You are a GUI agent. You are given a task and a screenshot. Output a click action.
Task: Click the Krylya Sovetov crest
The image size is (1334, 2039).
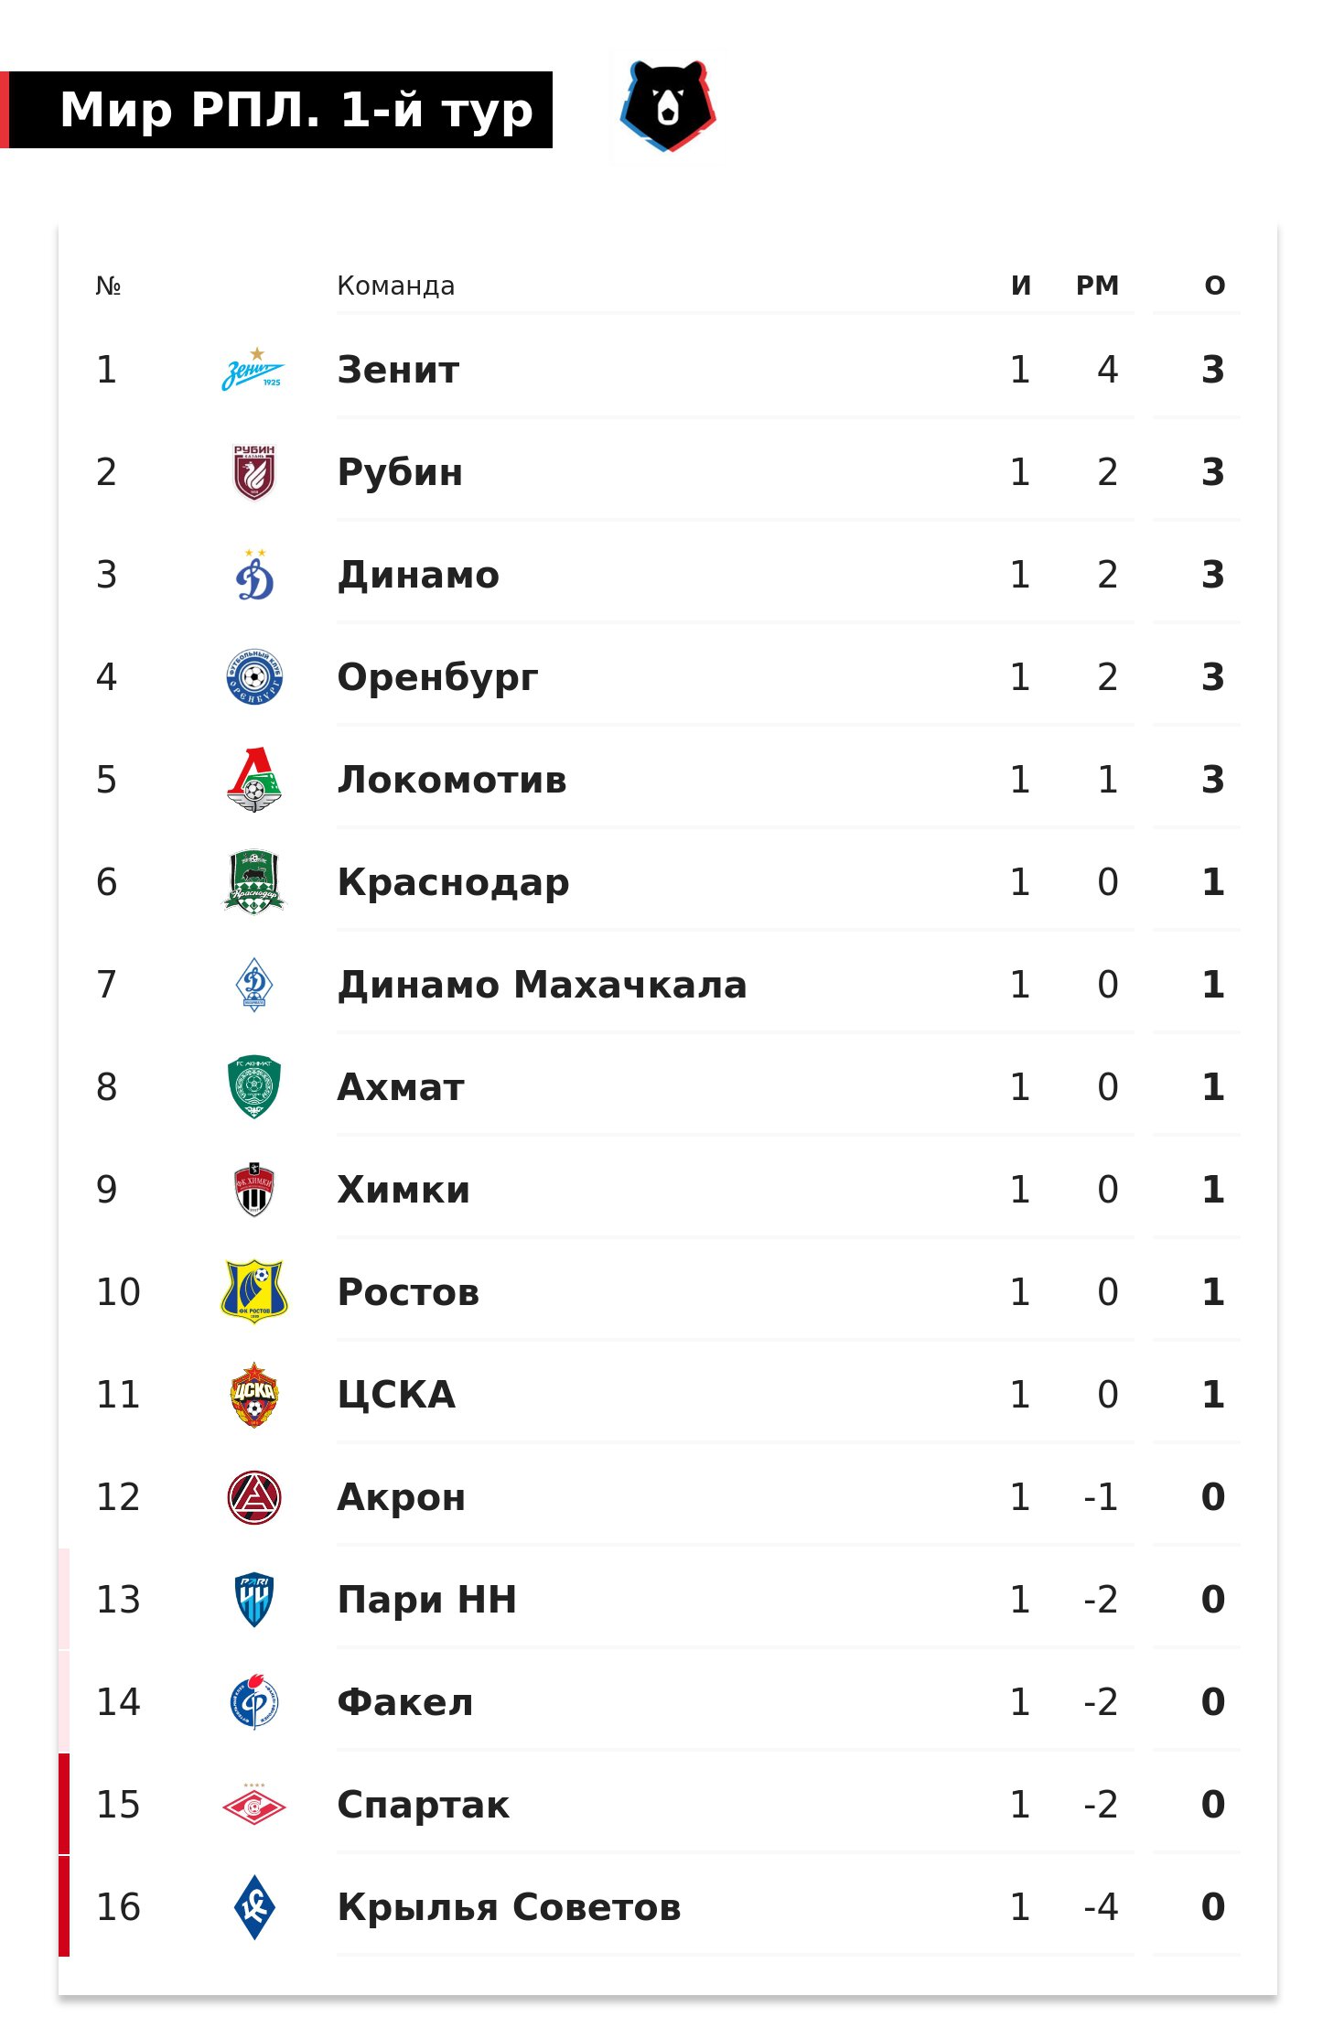pos(254,1906)
